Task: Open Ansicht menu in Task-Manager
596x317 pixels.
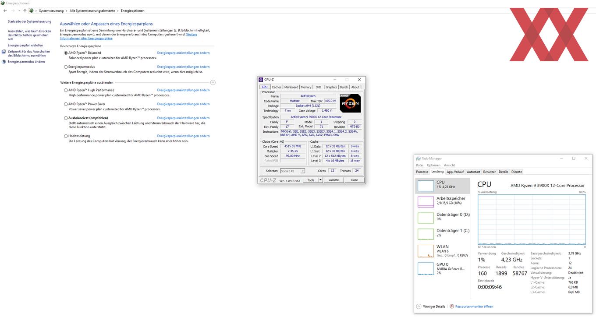Action: click(x=450, y=166)
